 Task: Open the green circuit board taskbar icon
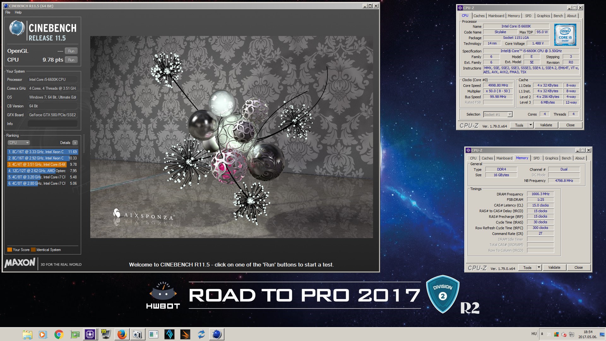pos(75,334)
